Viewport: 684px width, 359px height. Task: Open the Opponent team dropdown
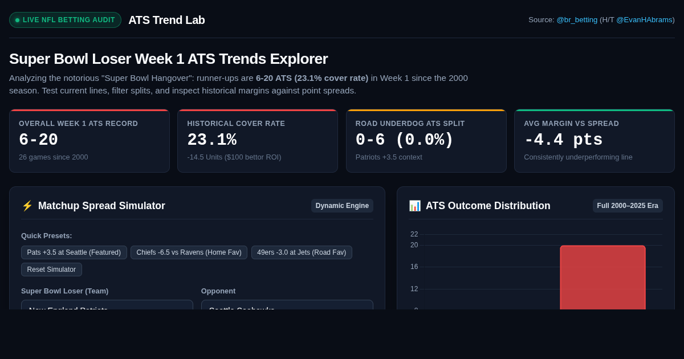[287, 305]
